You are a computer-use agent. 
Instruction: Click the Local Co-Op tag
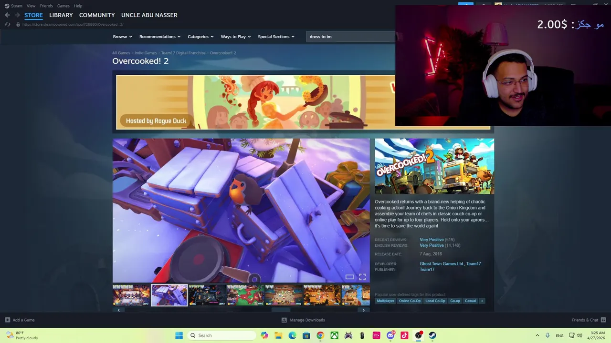point(435,301)
